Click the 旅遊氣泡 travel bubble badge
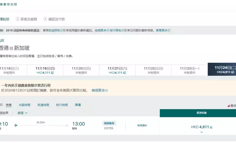236x143 pixels. [x=109, y=123]
